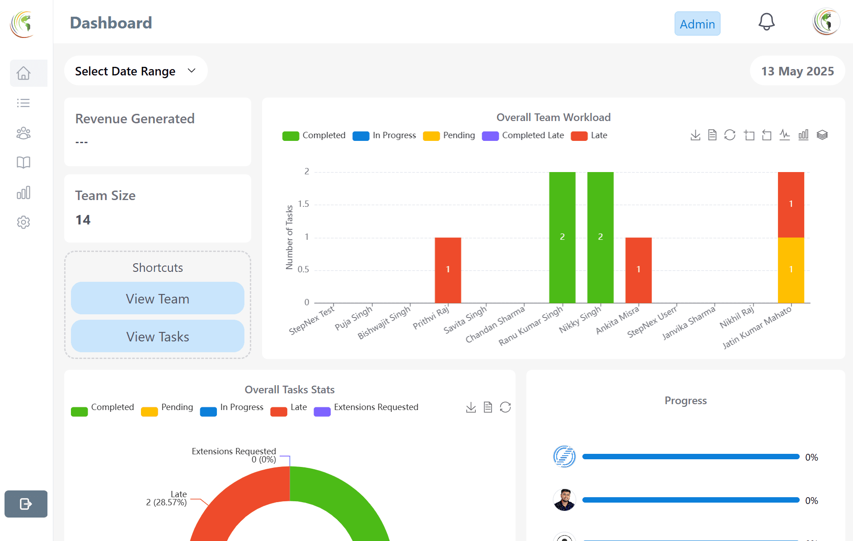853x541 pixels.
Task: Click the company logo at top of sidebar
Action: (23, 24)
